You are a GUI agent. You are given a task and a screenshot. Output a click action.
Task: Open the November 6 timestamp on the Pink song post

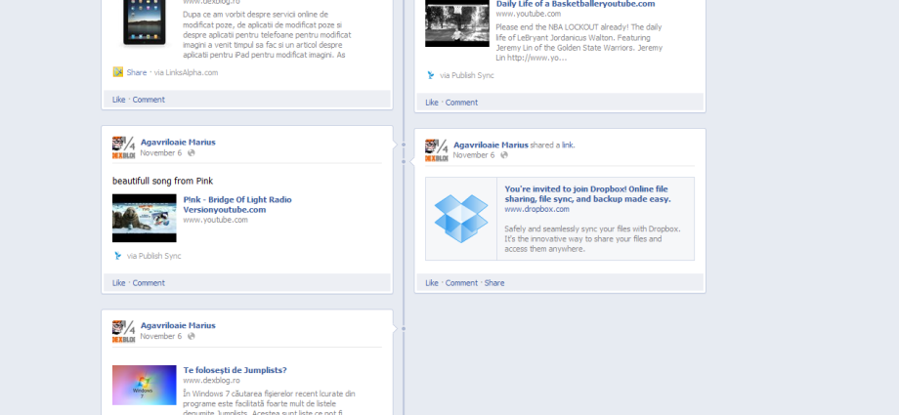[161, 153]
